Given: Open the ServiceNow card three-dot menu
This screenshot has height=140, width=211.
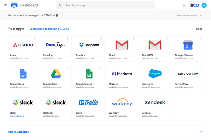Looking at the screenshot, I should tap(200, 67).
